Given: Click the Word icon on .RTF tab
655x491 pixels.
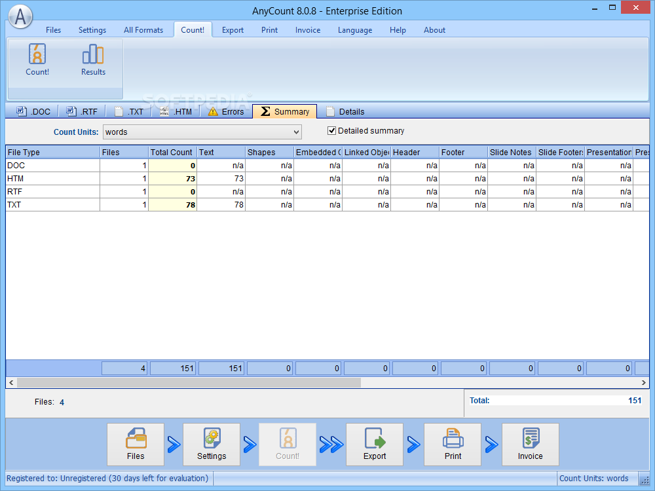Looking at the screenshot, I should pyautogui.click(x=71, y=111).
